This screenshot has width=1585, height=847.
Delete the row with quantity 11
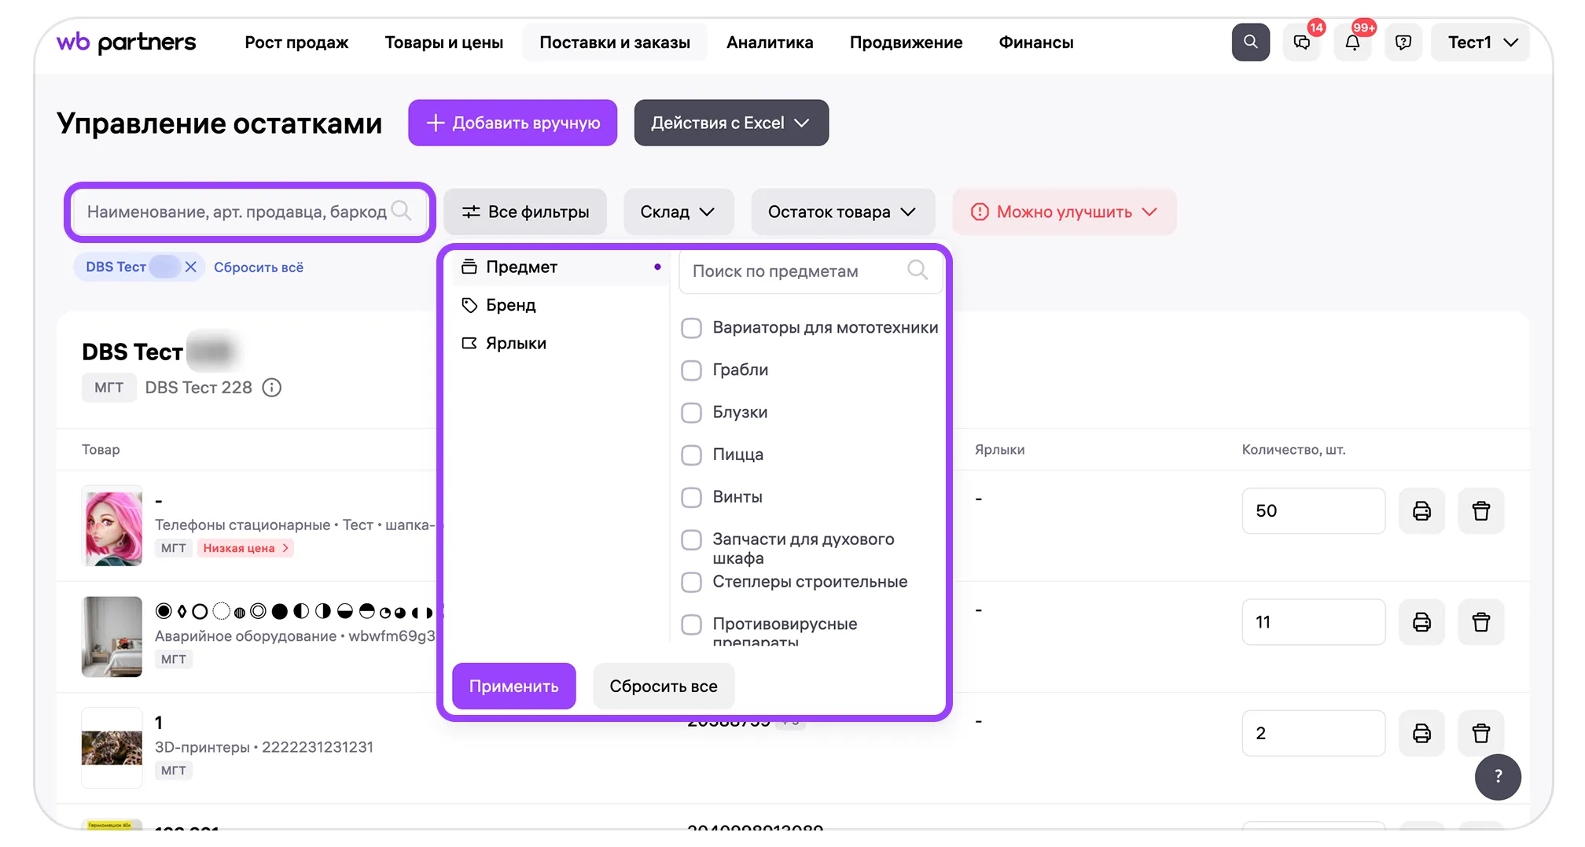tap(1480, 622)
